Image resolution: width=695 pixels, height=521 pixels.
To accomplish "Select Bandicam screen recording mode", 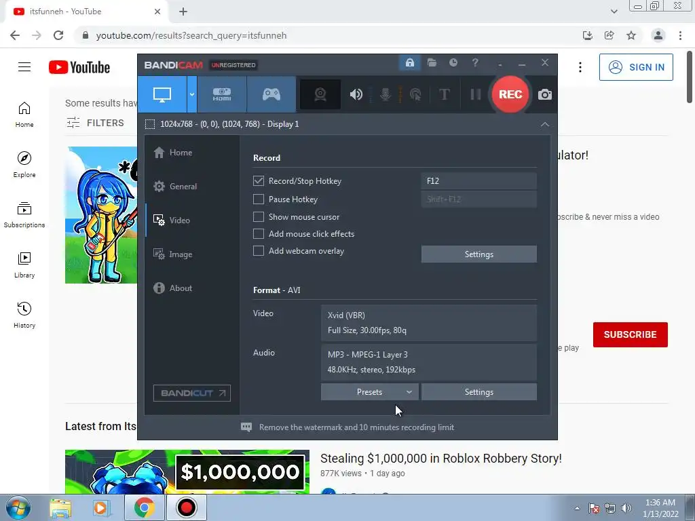I will [x=162, y=94].
